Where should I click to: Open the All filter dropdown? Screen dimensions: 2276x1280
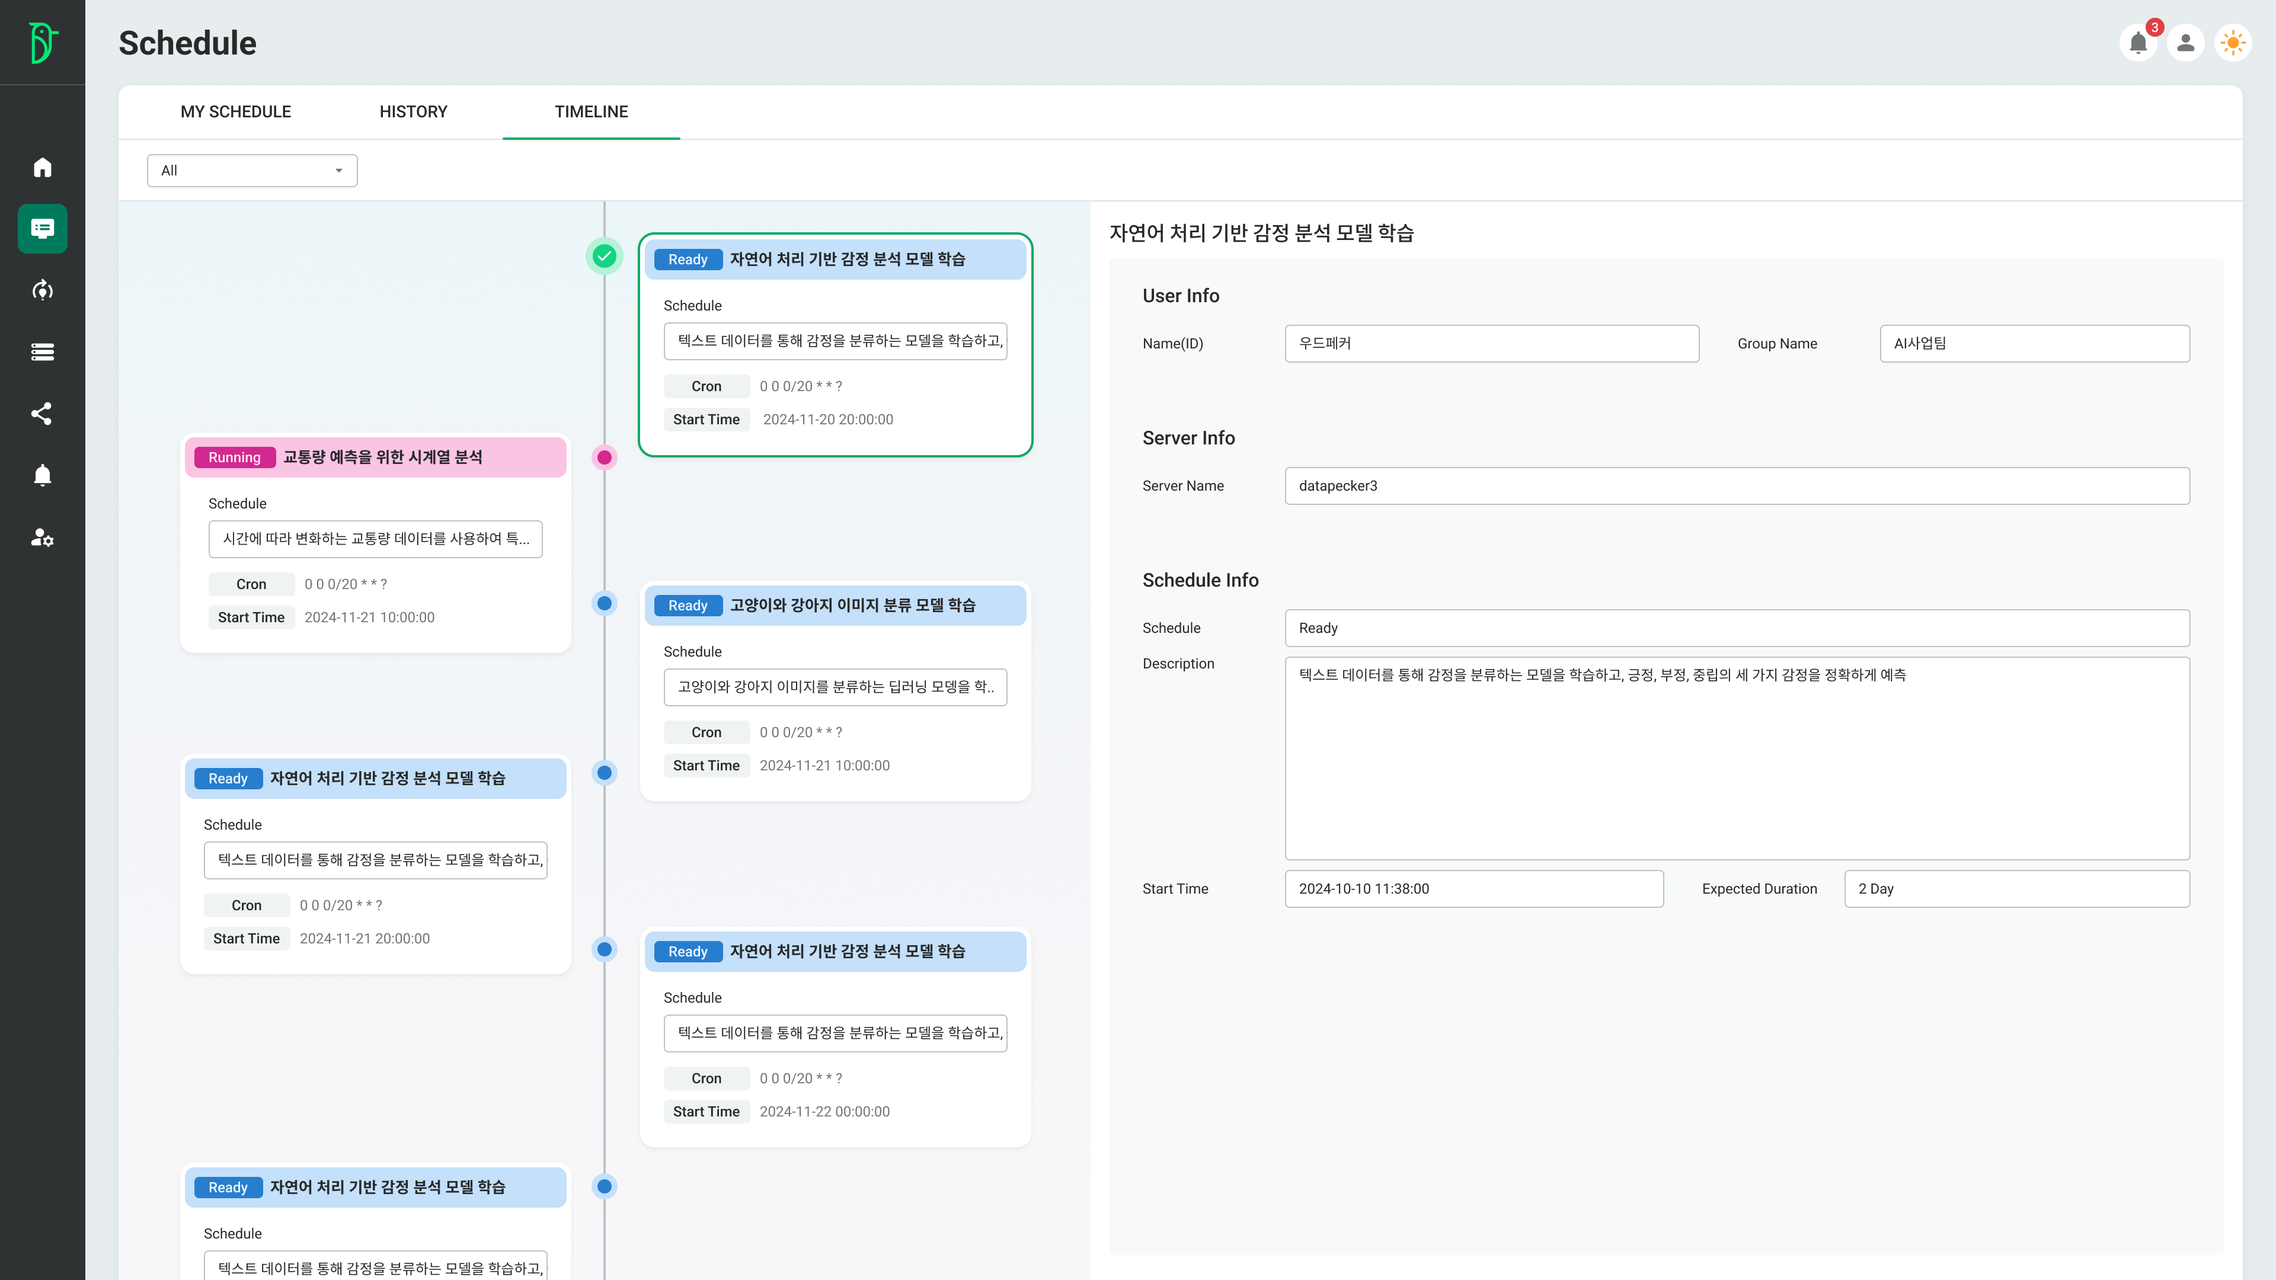pyautogui.click(x=252, y=171)
